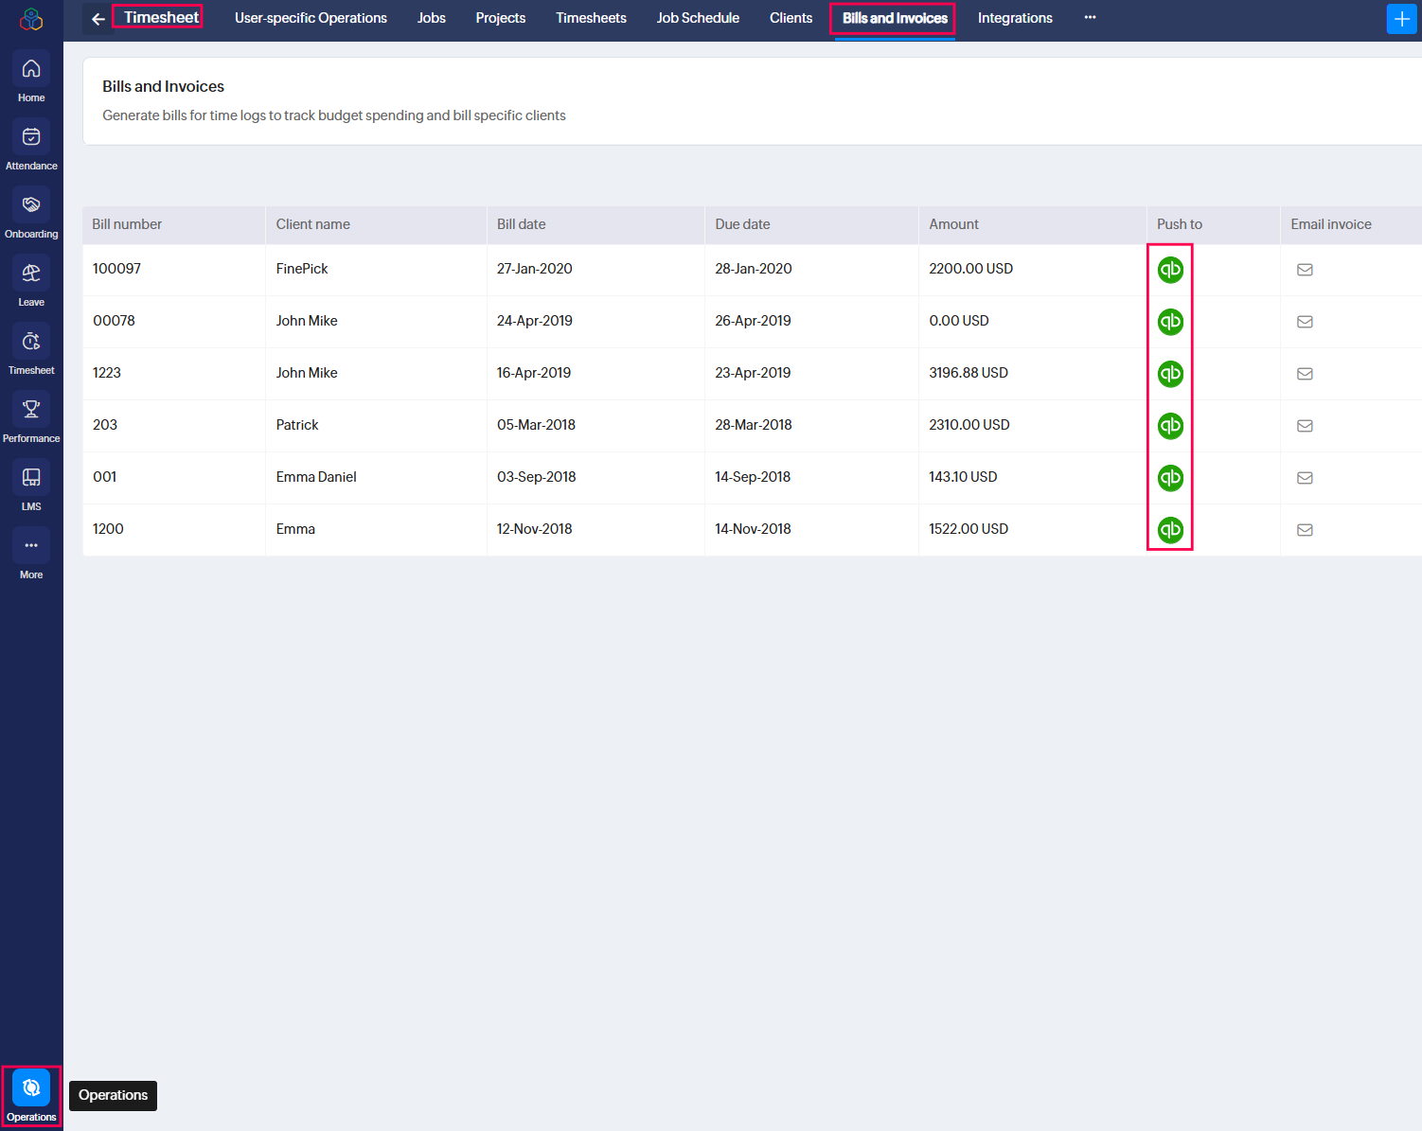The image size is (1422, 1131).
Task: Click amount 1522.00 USD
Action: 969,529
